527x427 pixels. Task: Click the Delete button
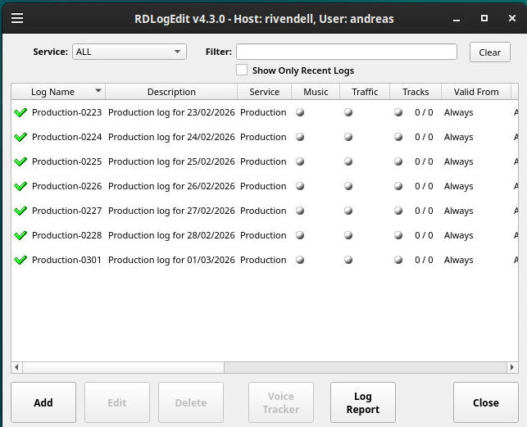[191, 402]
